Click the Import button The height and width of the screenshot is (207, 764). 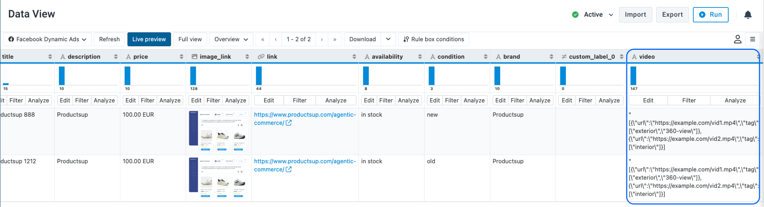tap(635, 15)
